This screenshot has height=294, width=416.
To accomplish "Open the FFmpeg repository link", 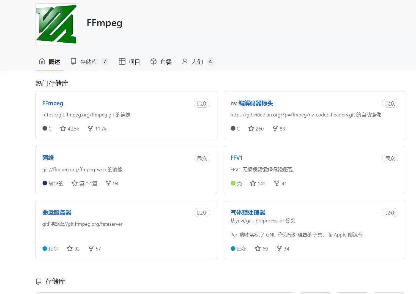I will 53,103.
